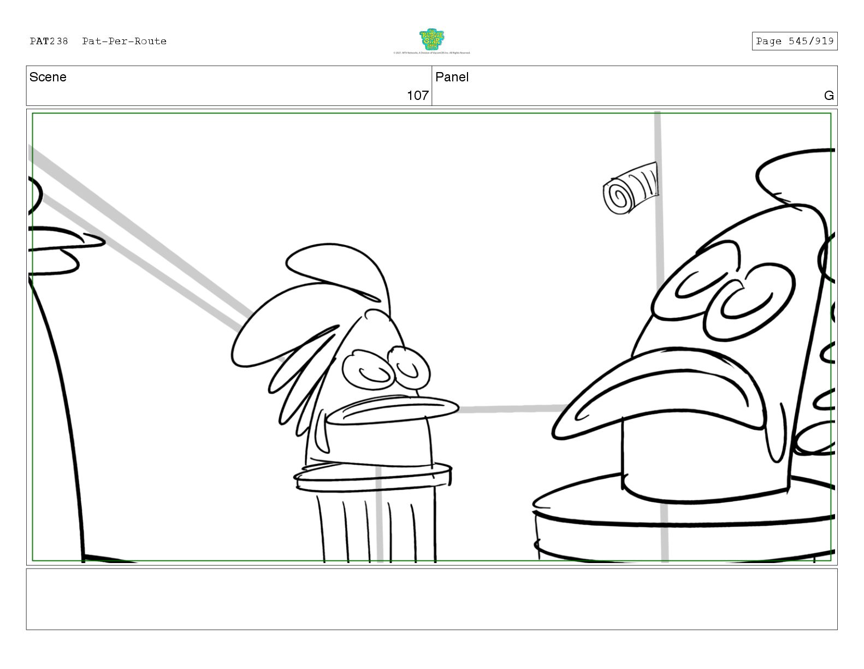Click the copyright line under the logo
864x669 pixels.
click(431, 53)
